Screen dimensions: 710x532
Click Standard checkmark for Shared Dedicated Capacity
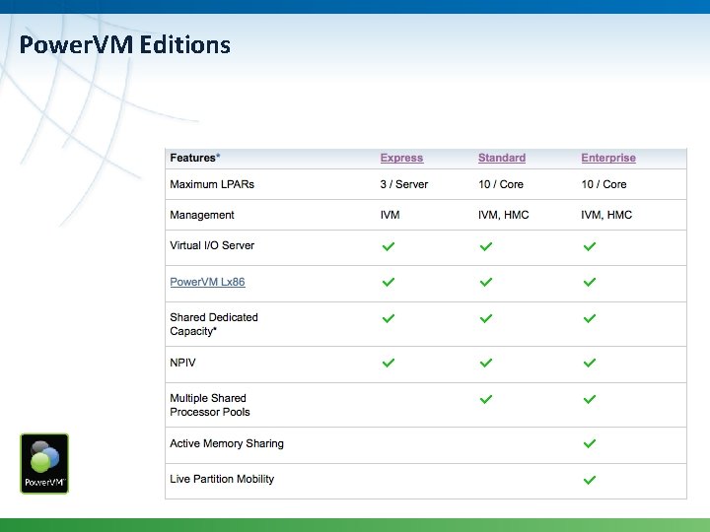pyautogui.click(x=486, y=318)
